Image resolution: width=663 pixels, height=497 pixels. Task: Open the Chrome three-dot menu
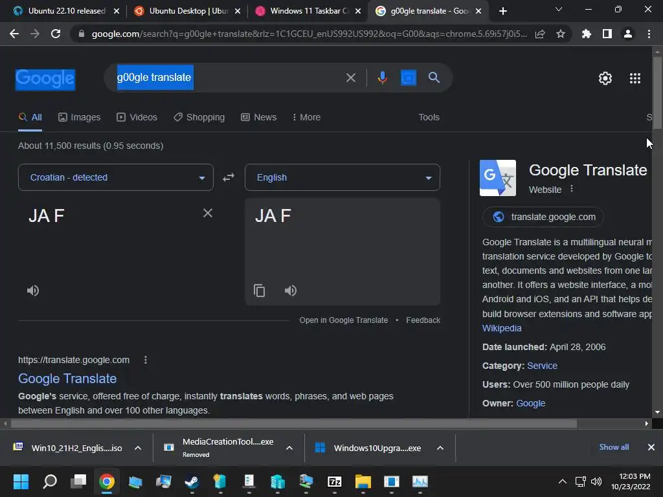coord(649,34)
